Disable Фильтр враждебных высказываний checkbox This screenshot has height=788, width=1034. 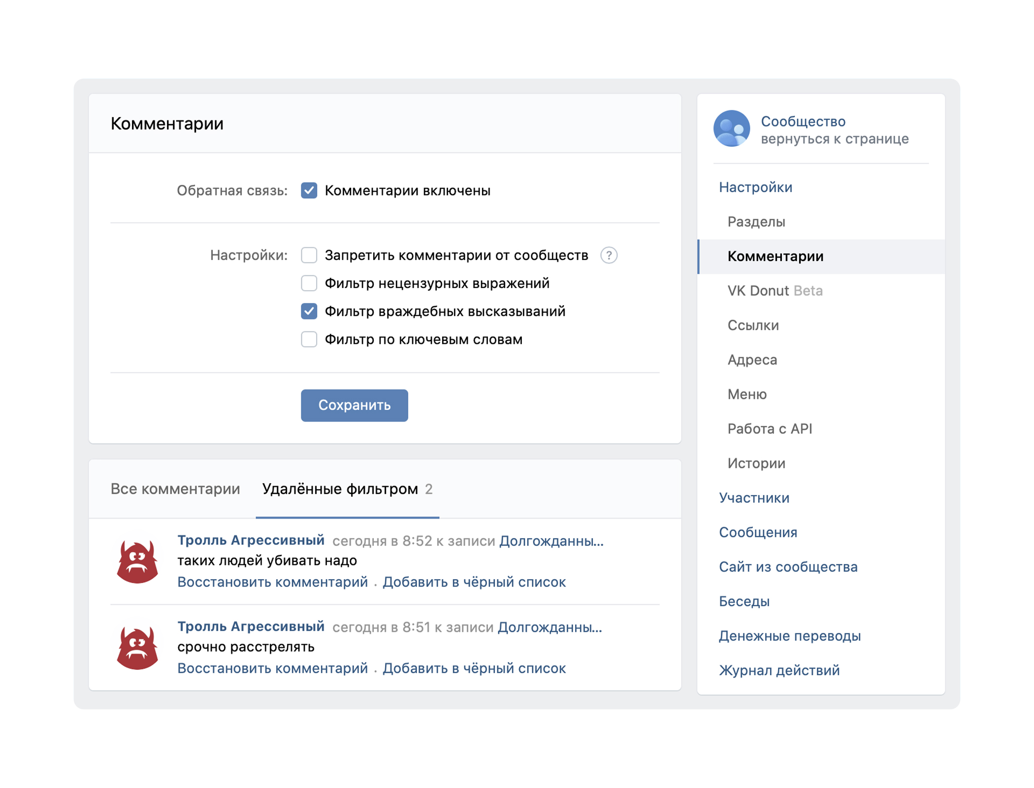pos(309,311)
